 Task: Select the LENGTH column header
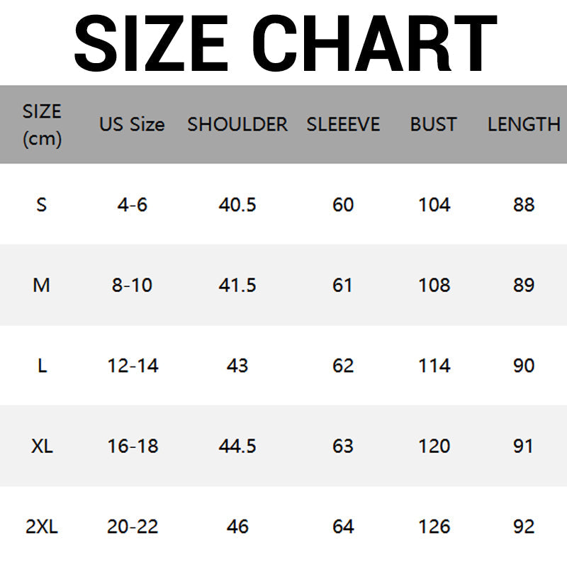(524, 125)
